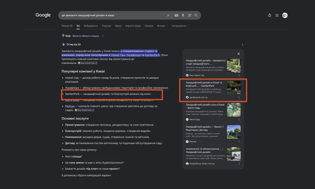Open the landshaftnyj-dizajn.com.ua card thumbnail
The height and width of the screenshot is (189, 315).
coord(233,154)
